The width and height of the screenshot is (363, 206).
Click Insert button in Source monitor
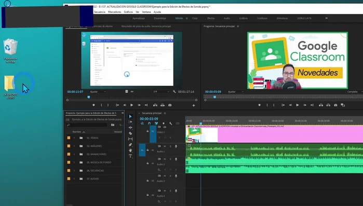(x=155, y=105)
